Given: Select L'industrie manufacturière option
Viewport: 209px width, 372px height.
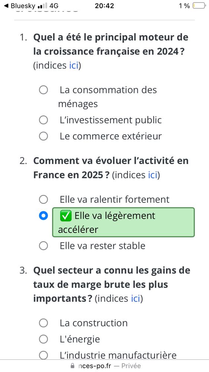Looking at the screenshot, I should click(44, 355).
